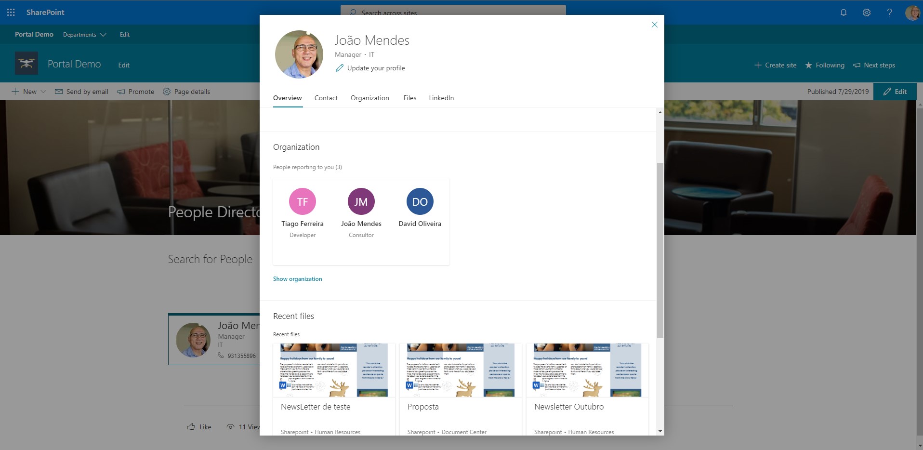Click the Portal Demo site title

pyautogui.click(x=74, y=64)
